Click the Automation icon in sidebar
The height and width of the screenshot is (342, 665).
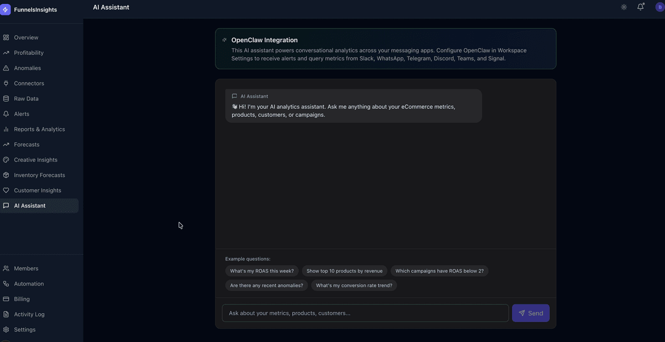[6, 283]
